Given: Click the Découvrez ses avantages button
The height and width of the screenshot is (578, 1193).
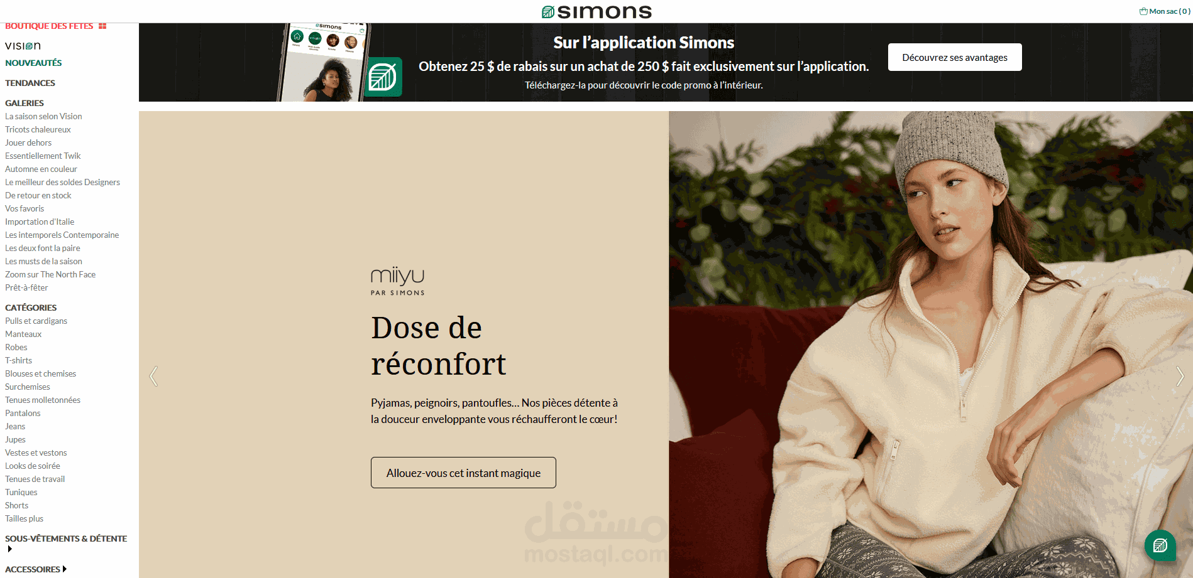Looking at the screenshot, I should point(955,57).
